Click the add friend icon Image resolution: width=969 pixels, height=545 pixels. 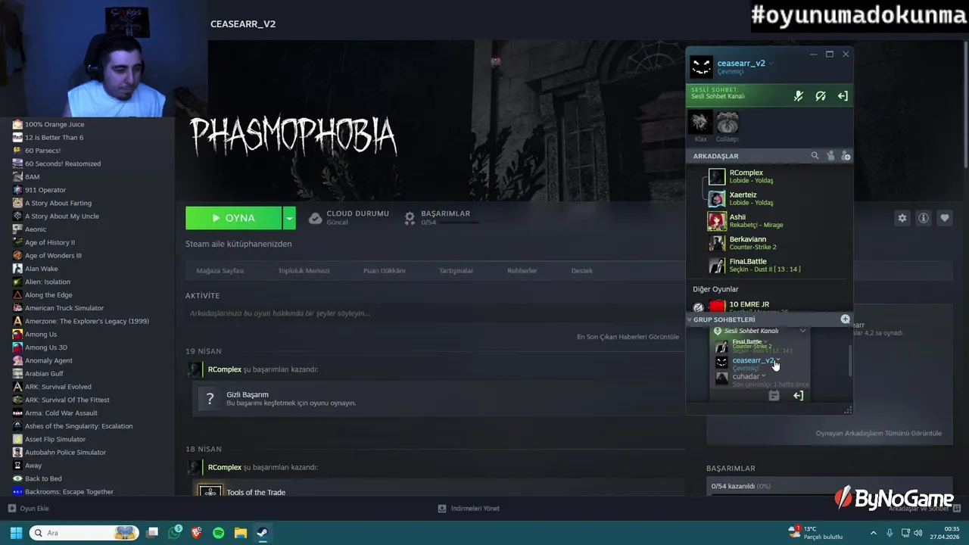click(x=846, y=156)
